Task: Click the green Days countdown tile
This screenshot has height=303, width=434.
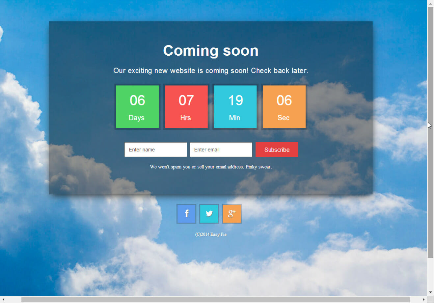Action: 137,107
